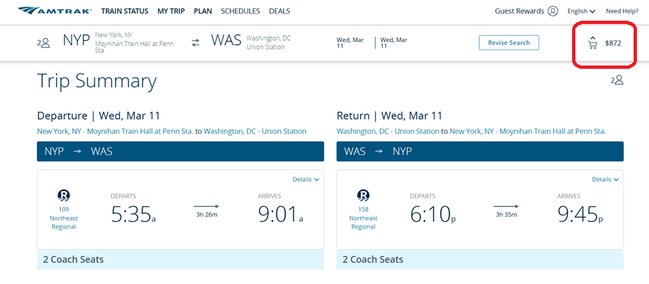Viewport: 649px width, 284px height.
Task: Click the passenger icon right of Trip Summary
Action: click(x=617, y=80)
